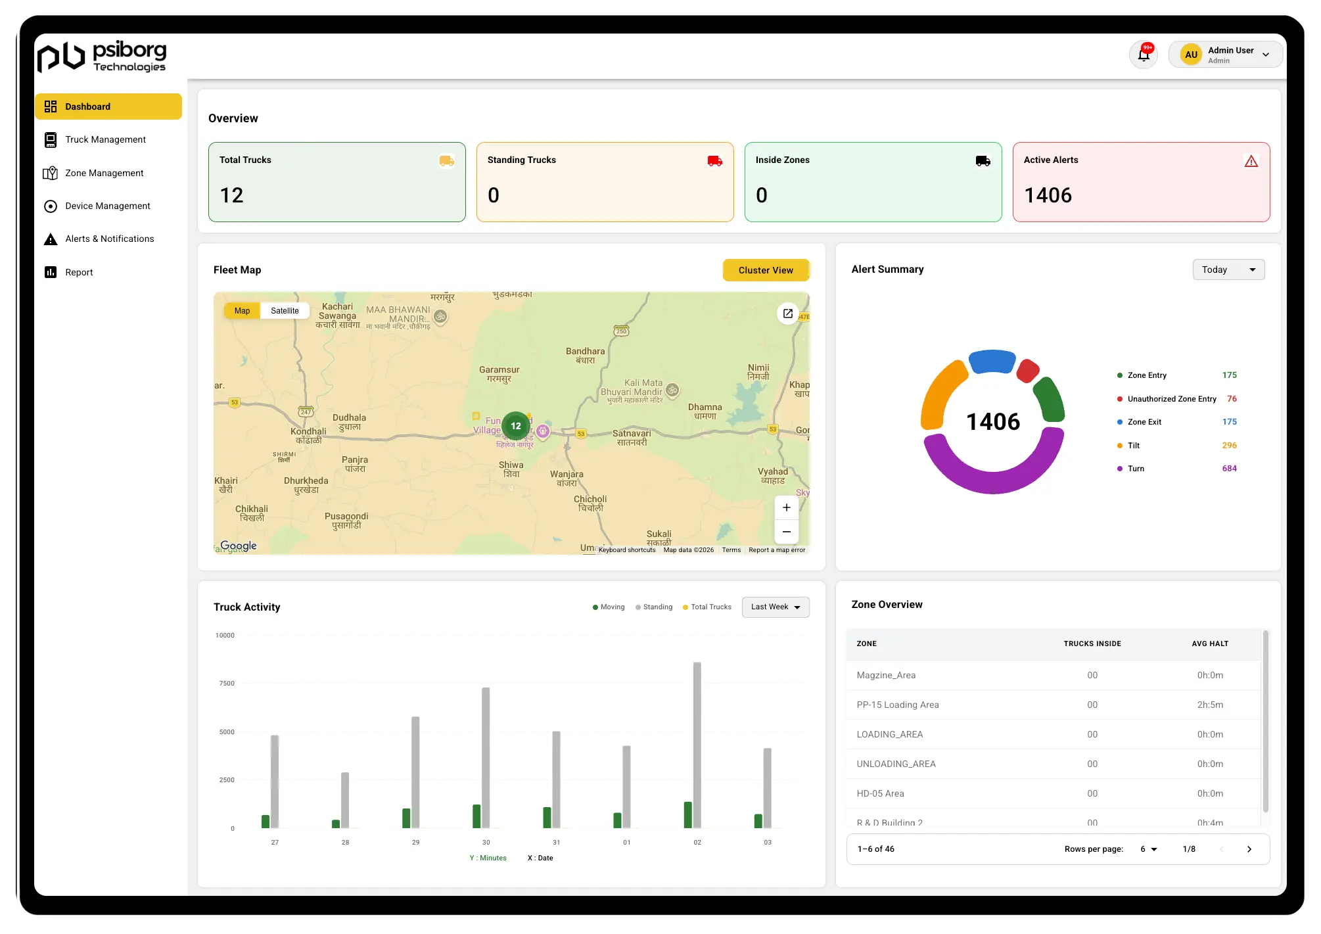Click the TRUCKS INSIDE column header
The width and height of the screenshot is (1321, 934).
coord(1092,644)
